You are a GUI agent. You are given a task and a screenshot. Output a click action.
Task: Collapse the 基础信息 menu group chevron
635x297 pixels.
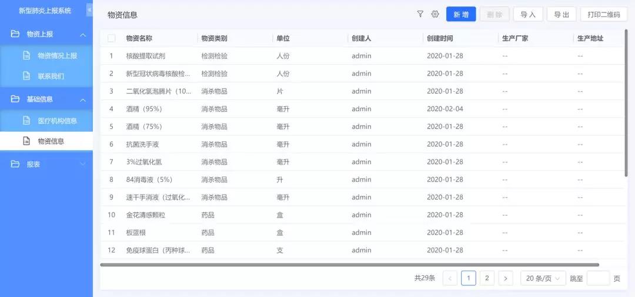click(83, 99)
